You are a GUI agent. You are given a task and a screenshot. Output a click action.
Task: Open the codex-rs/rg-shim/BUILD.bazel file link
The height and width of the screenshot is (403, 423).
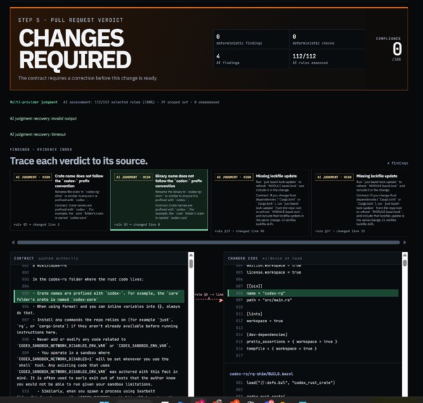click(x=261, y=374)
